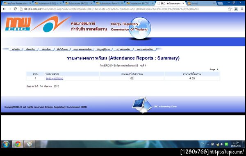Screen dimensions: 246x156
Task: Bookmark this page with the star icon
Action: 230,9
